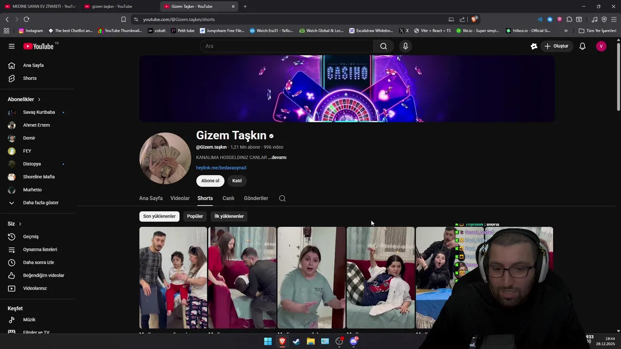The image size is (621, 349).
Task: Open the account avatar menu
Action: pos(601,46)
